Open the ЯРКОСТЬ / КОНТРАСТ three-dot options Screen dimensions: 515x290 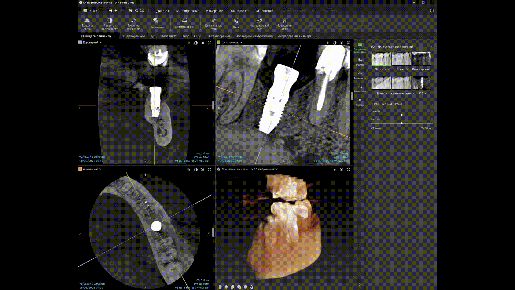431,104
